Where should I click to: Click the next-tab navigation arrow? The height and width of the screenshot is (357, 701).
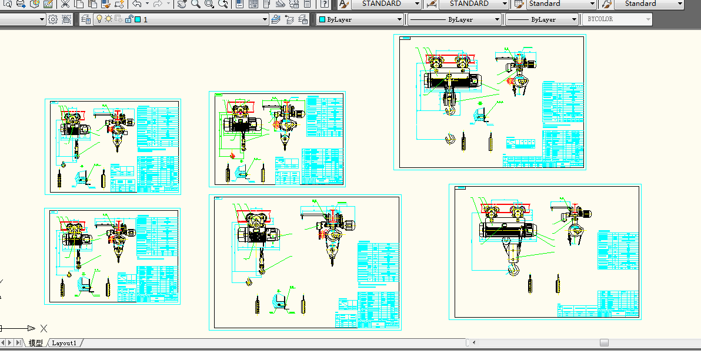coord(10,343)
